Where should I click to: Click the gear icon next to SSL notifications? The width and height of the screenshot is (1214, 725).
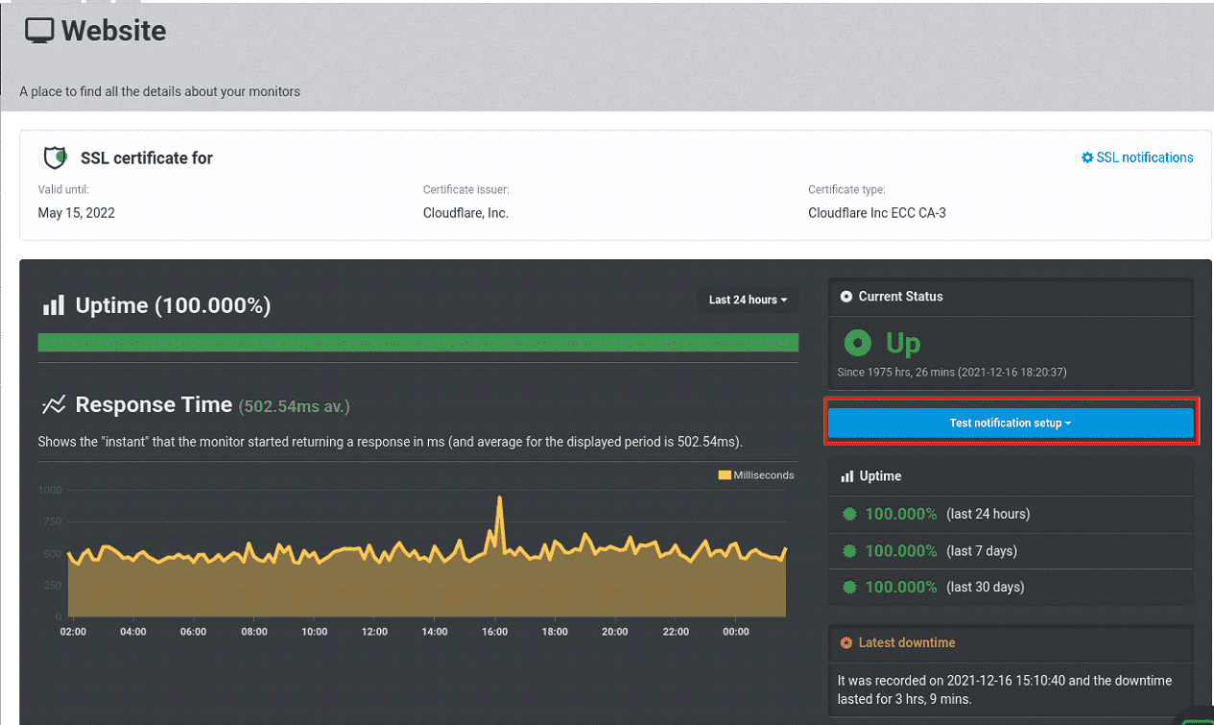[x=1086, y=157]
